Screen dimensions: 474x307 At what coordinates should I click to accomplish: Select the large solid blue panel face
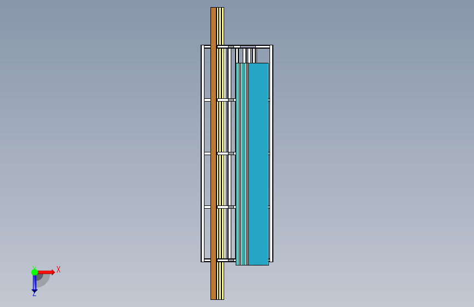259,164
